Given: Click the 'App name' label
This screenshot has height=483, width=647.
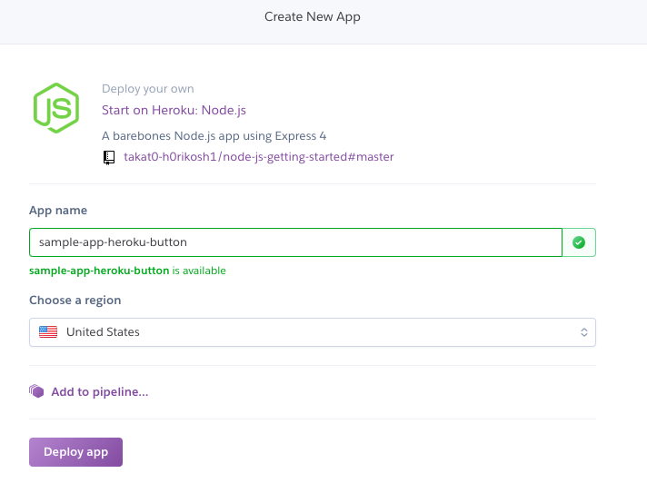Looking at the screenshot, I should pyautogui.click(x=58, y=211).
